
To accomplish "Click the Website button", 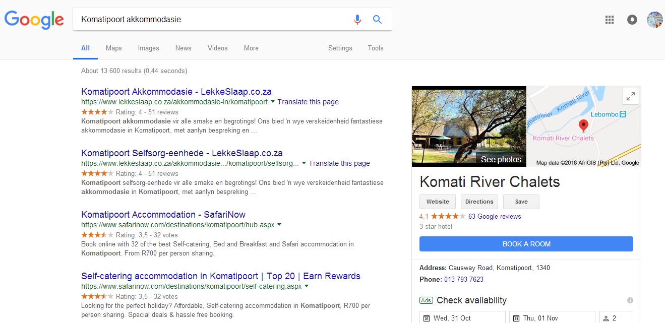I will pyautogui.click(x=438, y=202).
